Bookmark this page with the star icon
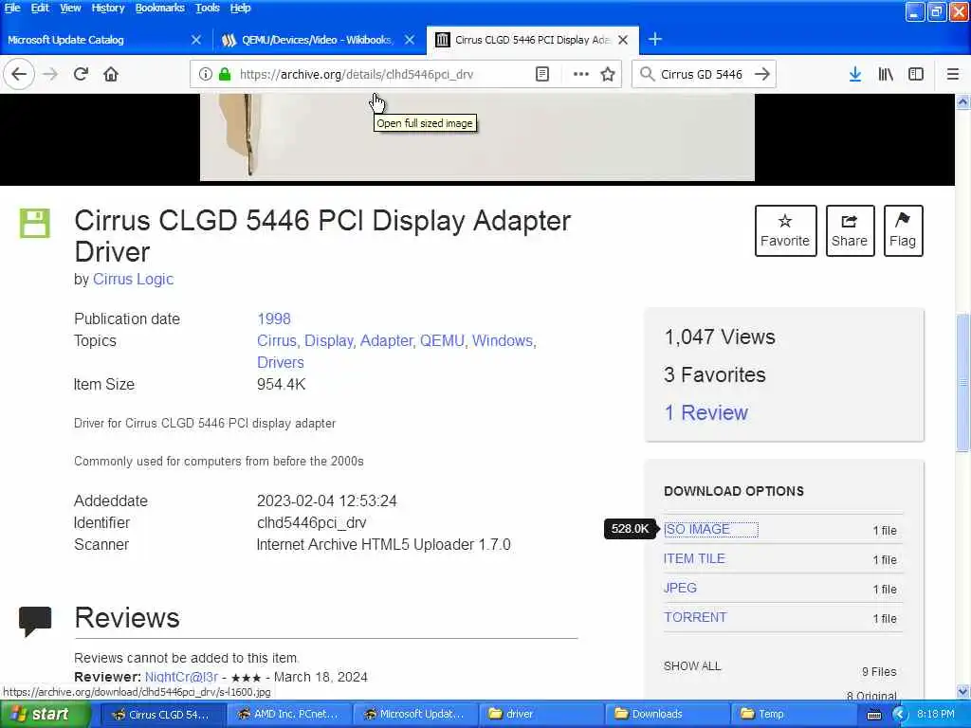 [608, 74]
